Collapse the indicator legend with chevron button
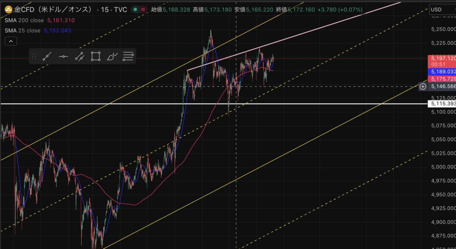456x249 pixels. click(x=11, y=41)
